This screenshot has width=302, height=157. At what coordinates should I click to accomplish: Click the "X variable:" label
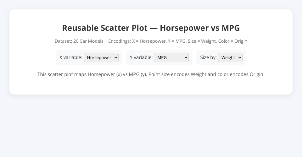click(x=71, y=57)
